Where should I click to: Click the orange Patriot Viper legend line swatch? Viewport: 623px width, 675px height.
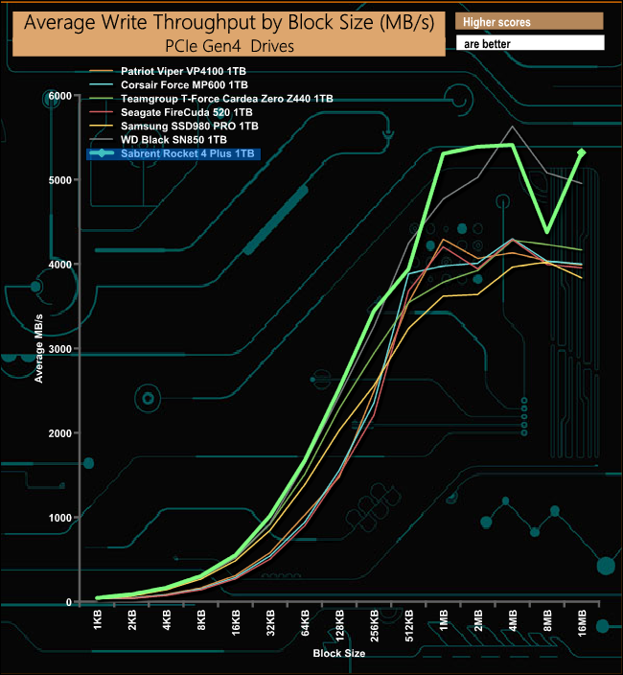(102, 71)
